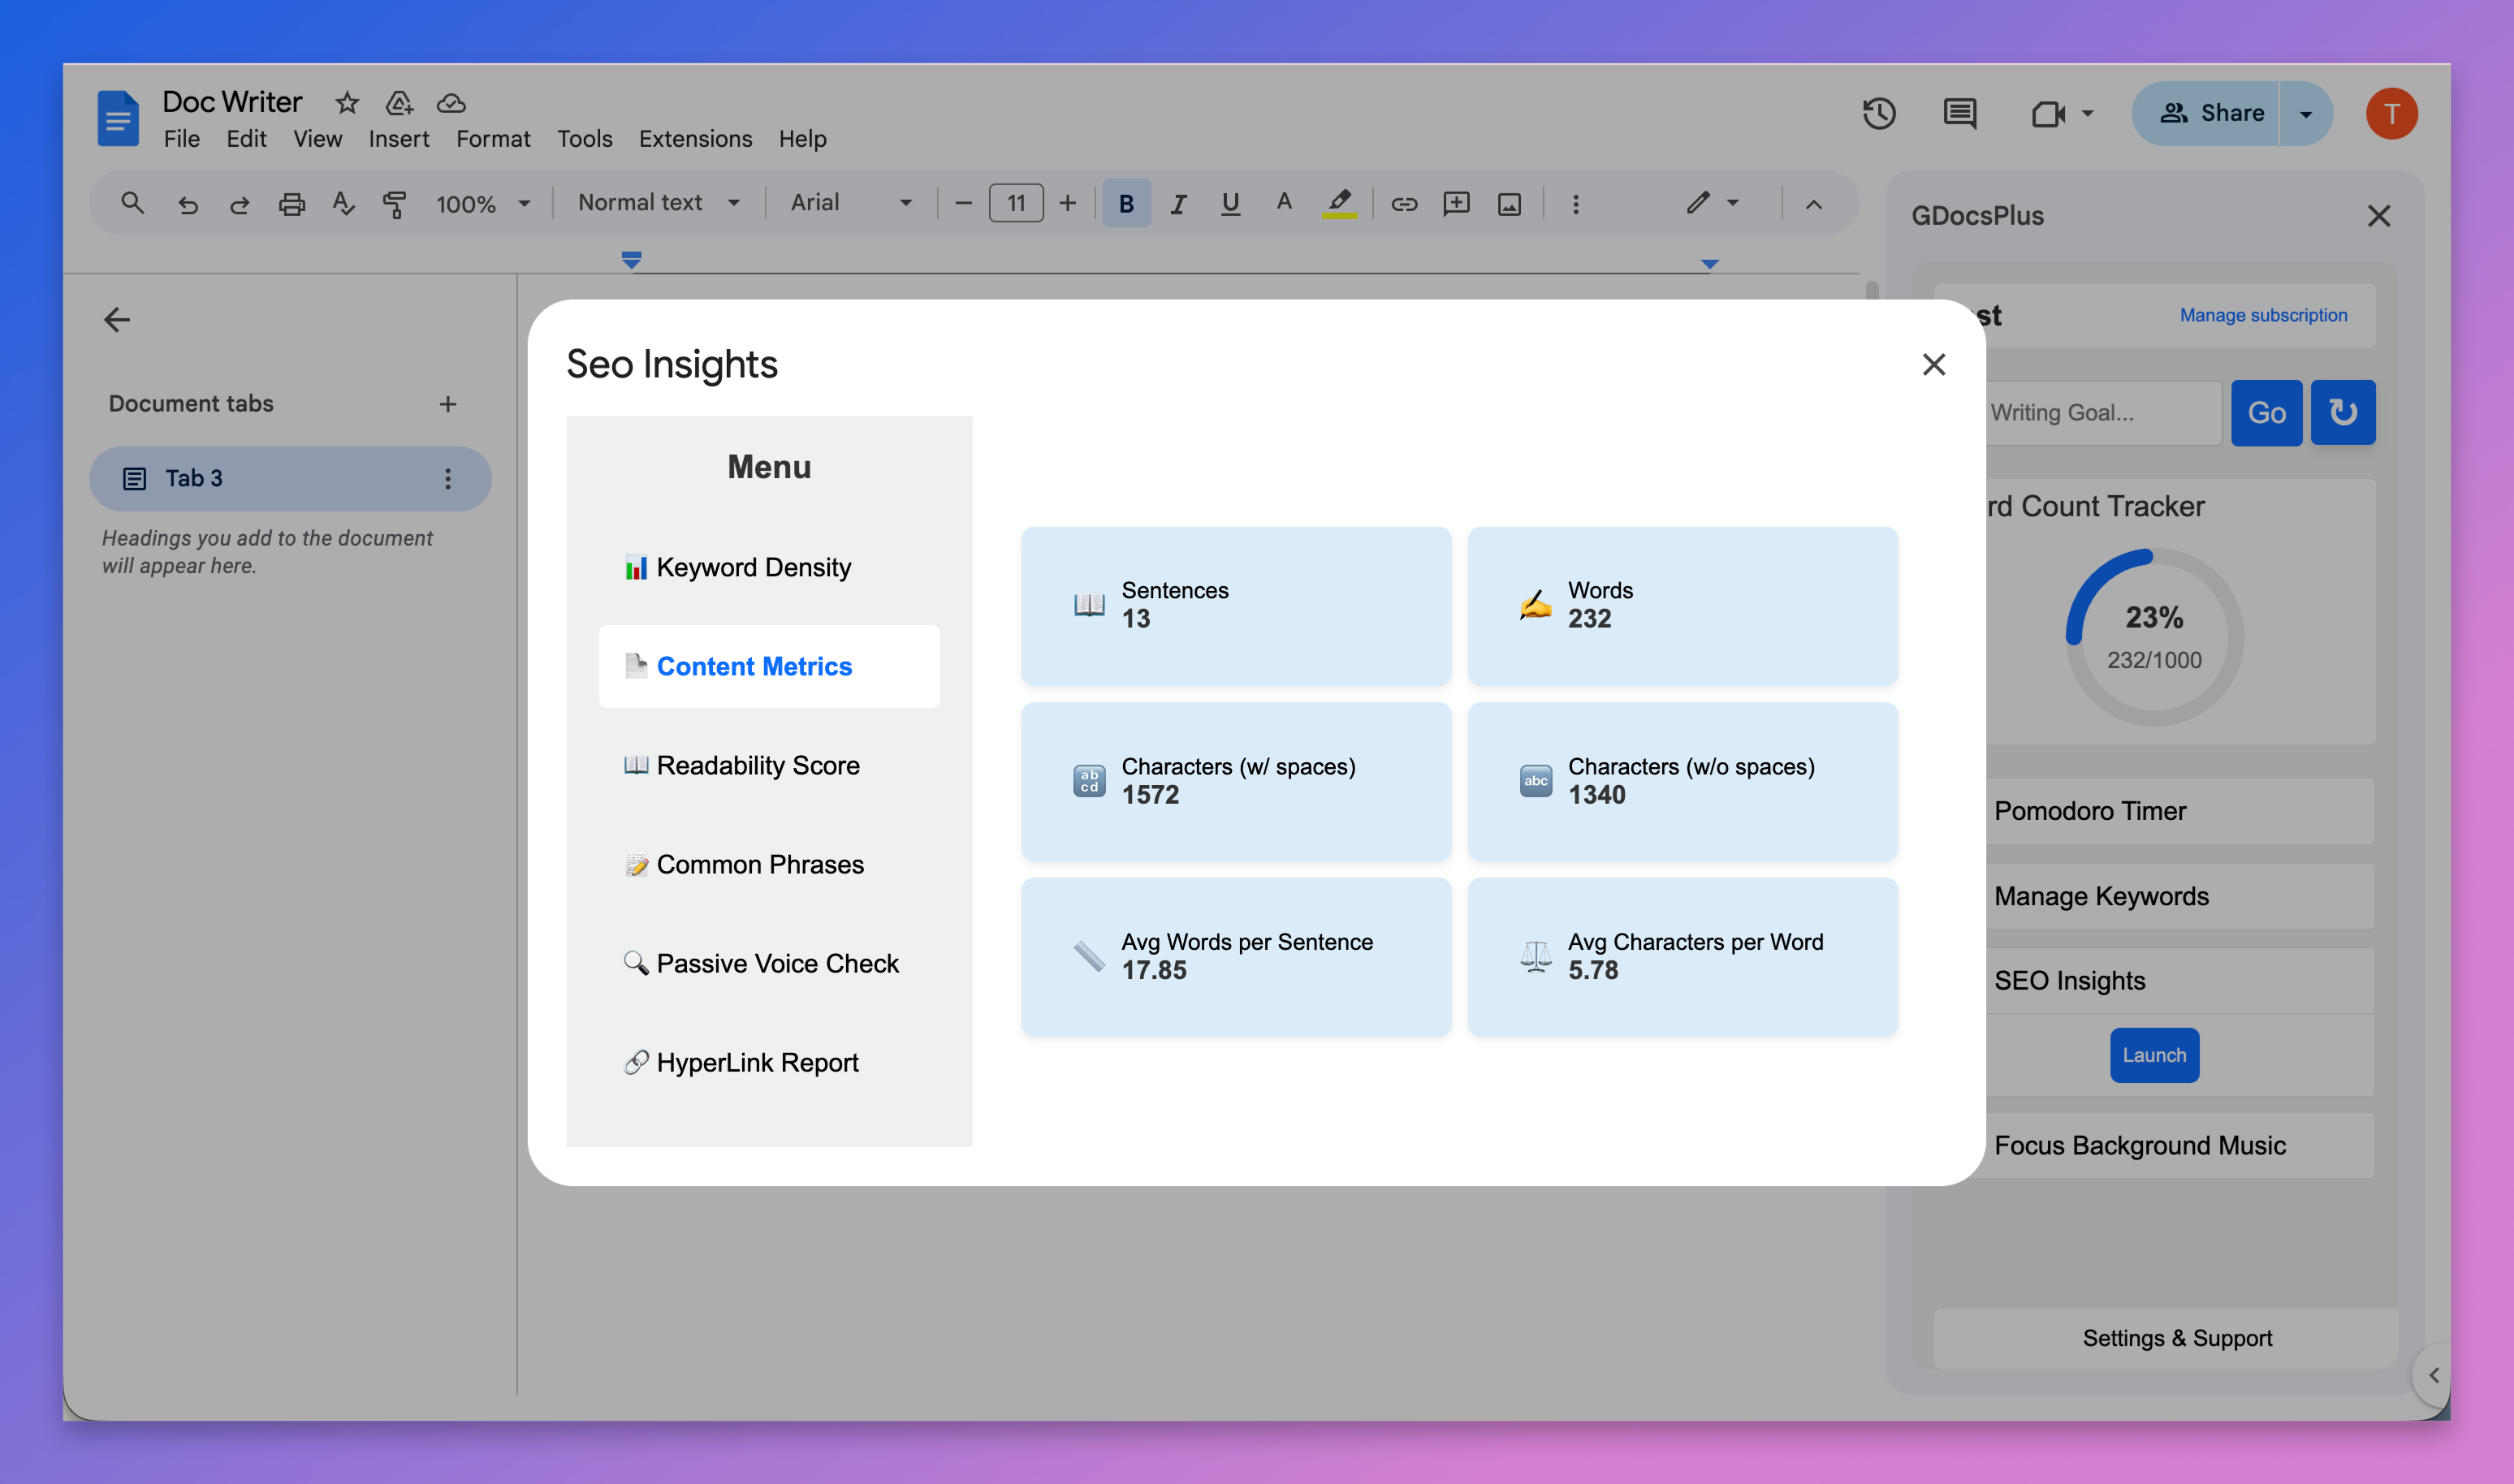This screenshot has width=2514, height=1484.
Task: Open the comments icon
Action: [x=1959, y=113]
